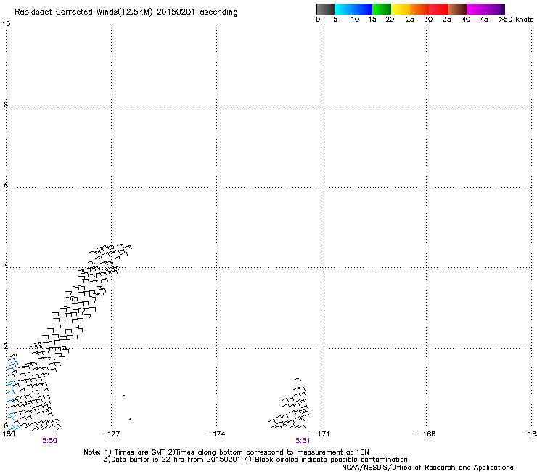Click "Black circles indicate possible contamination" note
Viewport: 537px width, 472px height.
click(x=331, y=460)
